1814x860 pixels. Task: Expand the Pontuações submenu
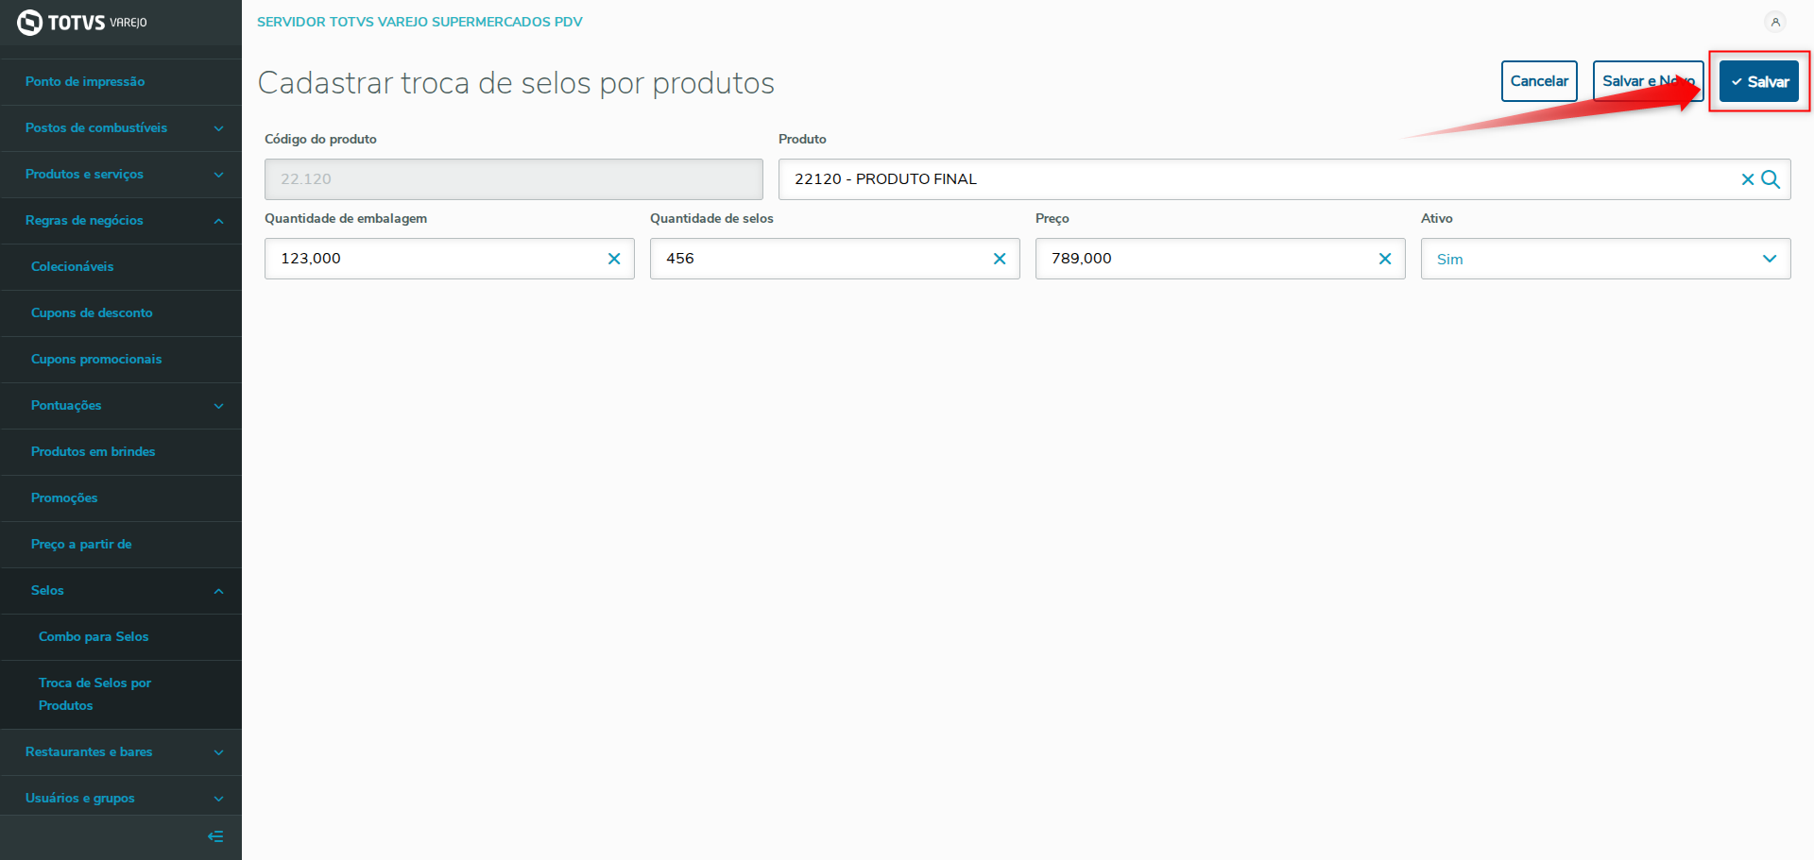pos(218,406)
